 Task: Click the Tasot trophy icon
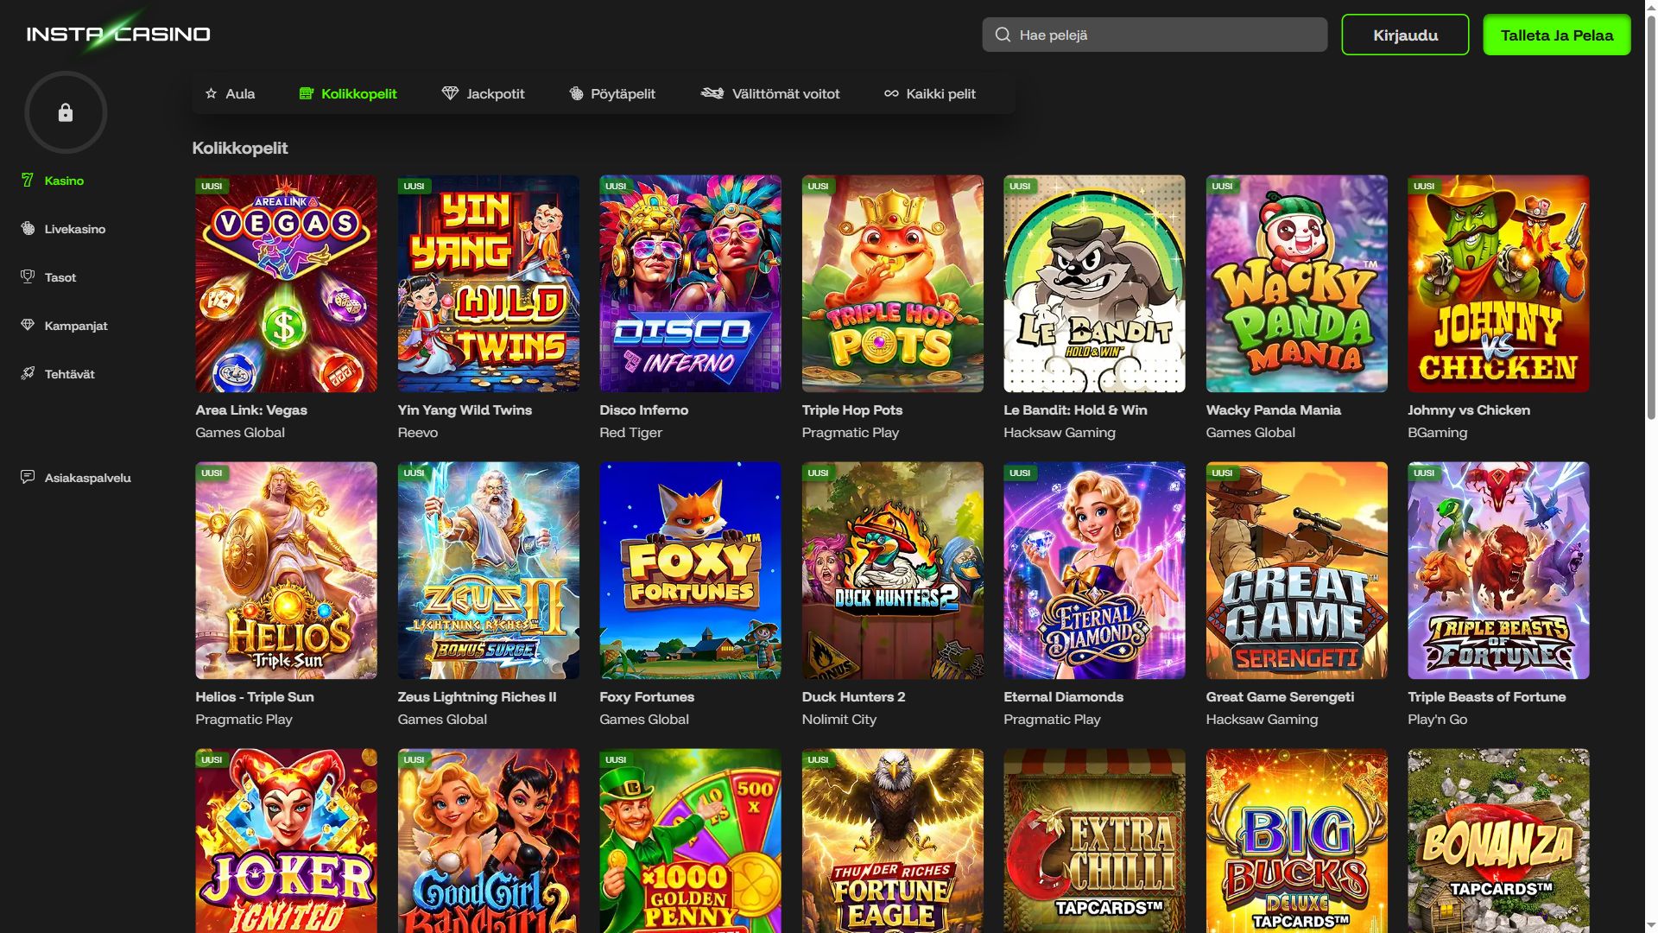[x=28, y=276]
